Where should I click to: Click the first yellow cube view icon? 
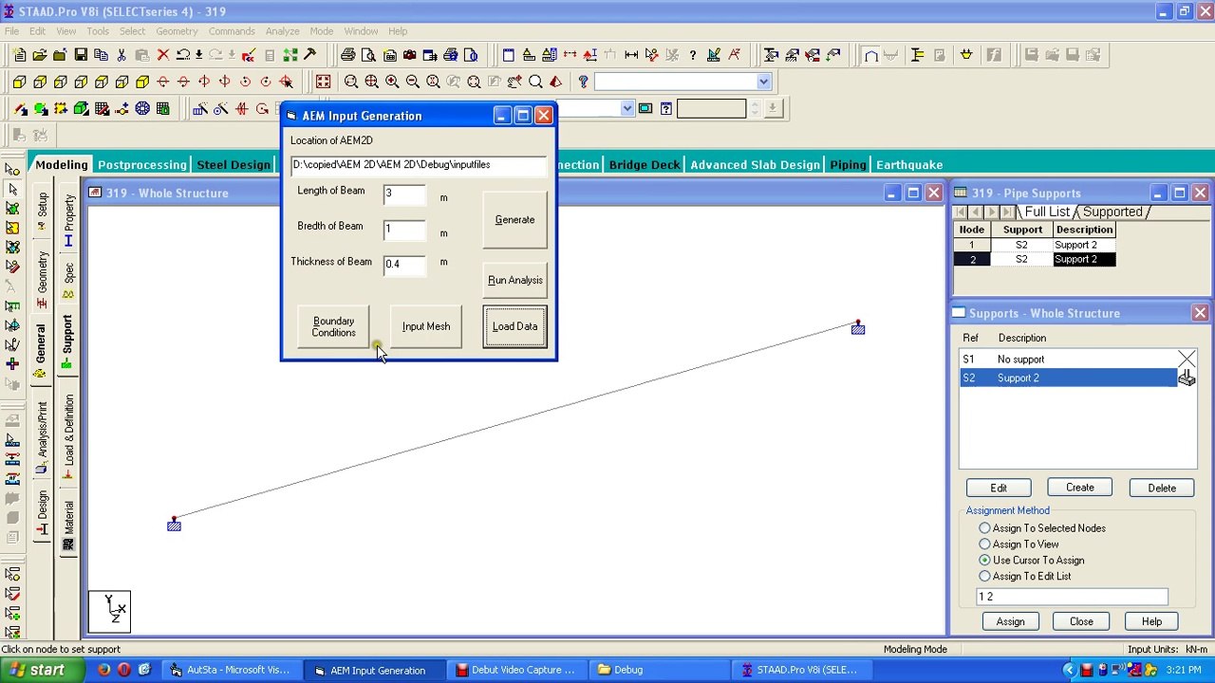click(19, 82)
